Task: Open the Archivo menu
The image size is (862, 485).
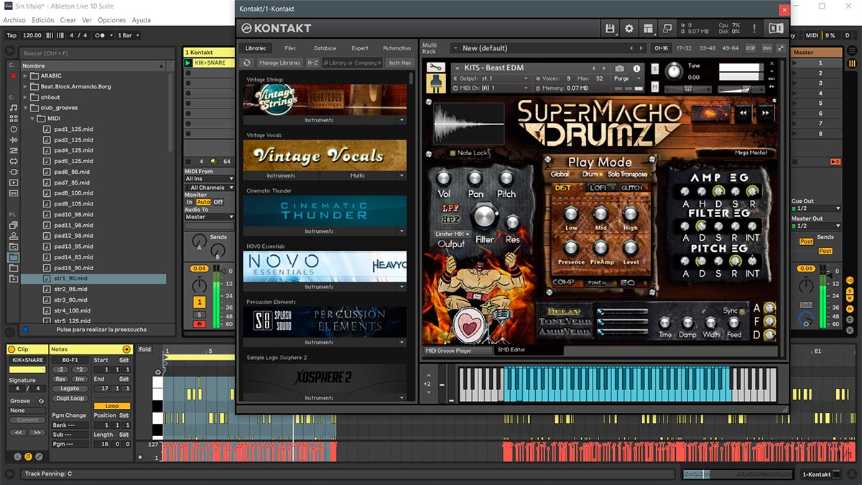Action: (x=14, y=20)
